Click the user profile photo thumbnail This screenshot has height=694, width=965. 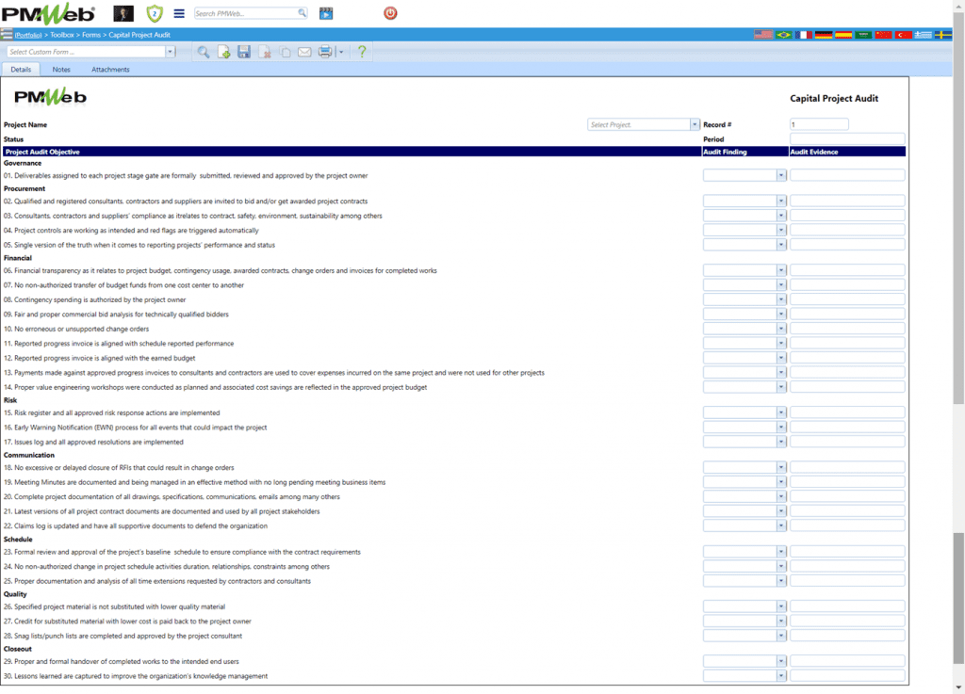coord(123,13)
